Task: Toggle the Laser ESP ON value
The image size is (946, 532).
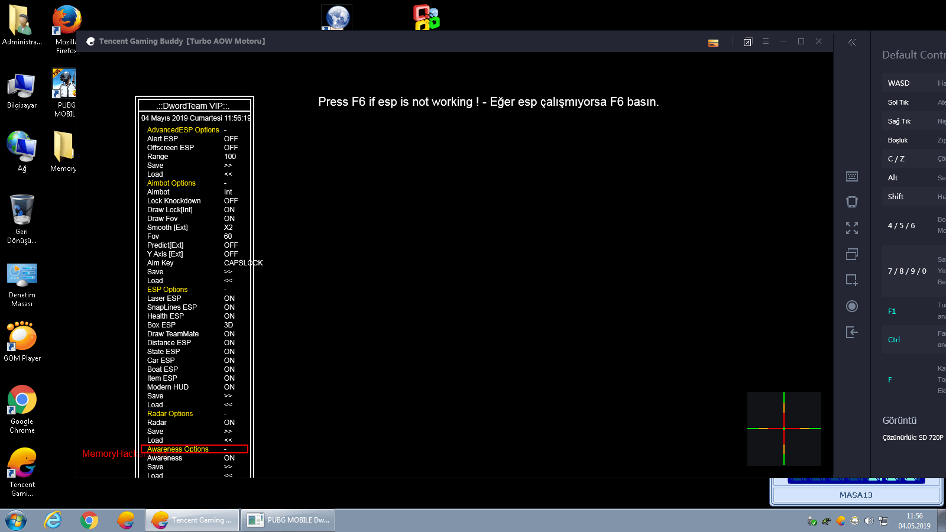Action: click(229, 299)
